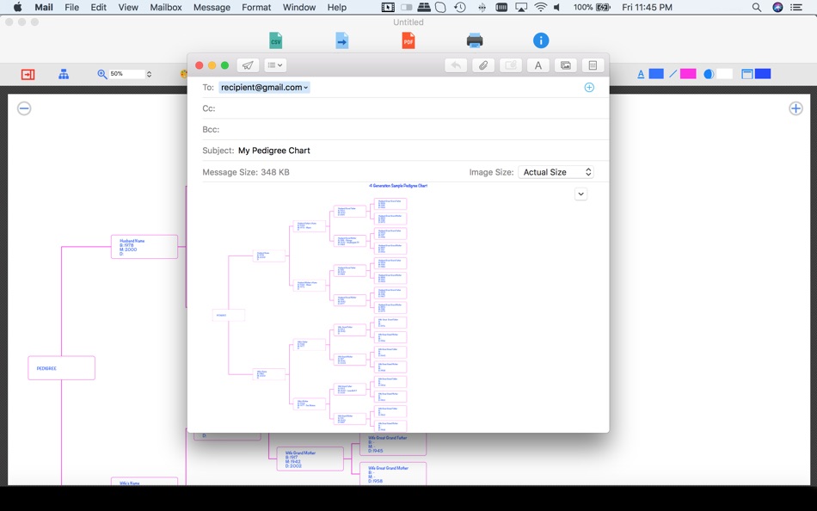This screenshot has height=511, width=817.
Task: Click the AirPlay icon in menu bar
Action: point(521,7)
